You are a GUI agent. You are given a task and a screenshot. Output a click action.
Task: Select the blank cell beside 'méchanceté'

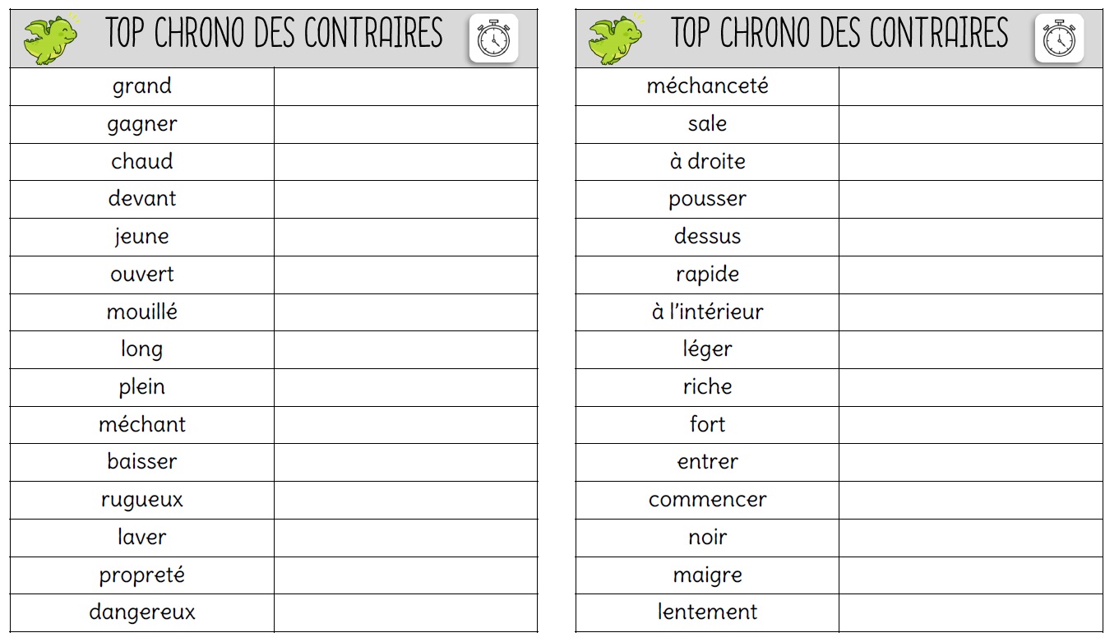(x=971, y=86)
